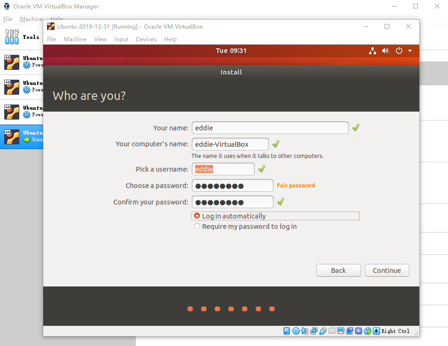Click the computer's name field

point(230,144)
